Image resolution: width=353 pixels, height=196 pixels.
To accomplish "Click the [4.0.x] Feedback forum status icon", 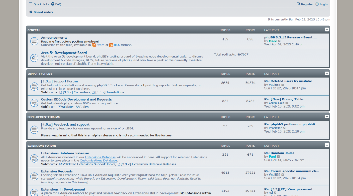I will click(34, 130).
